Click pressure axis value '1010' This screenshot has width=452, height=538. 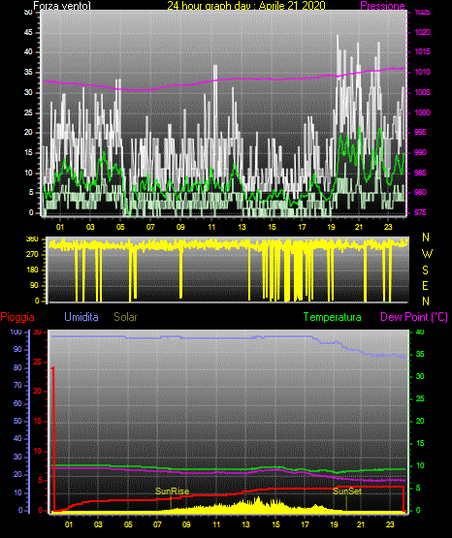point(423,72)
